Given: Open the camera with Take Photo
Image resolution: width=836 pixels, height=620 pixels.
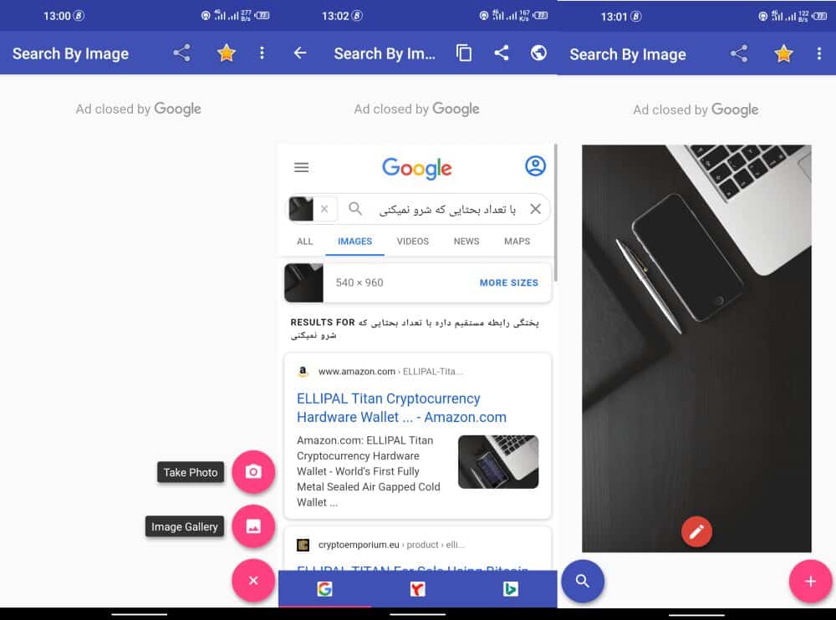Looking at the screenshot, I should pyautogui.click(x=254, y=472).
